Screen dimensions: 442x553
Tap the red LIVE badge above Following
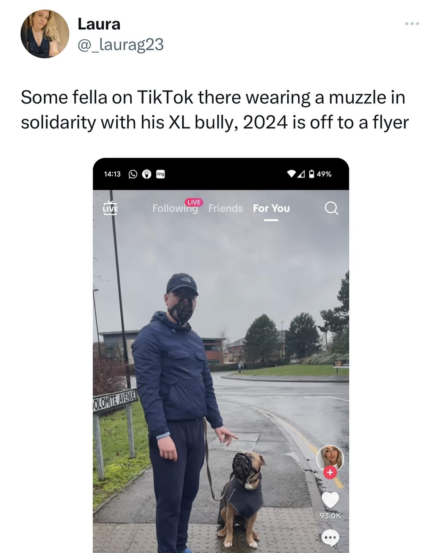(194, 202)
